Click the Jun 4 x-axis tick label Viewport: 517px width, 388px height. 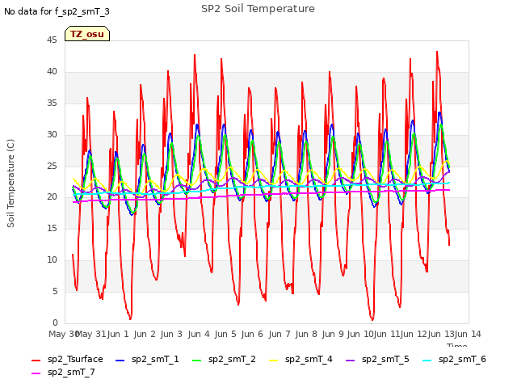click(x=199, y=334)
